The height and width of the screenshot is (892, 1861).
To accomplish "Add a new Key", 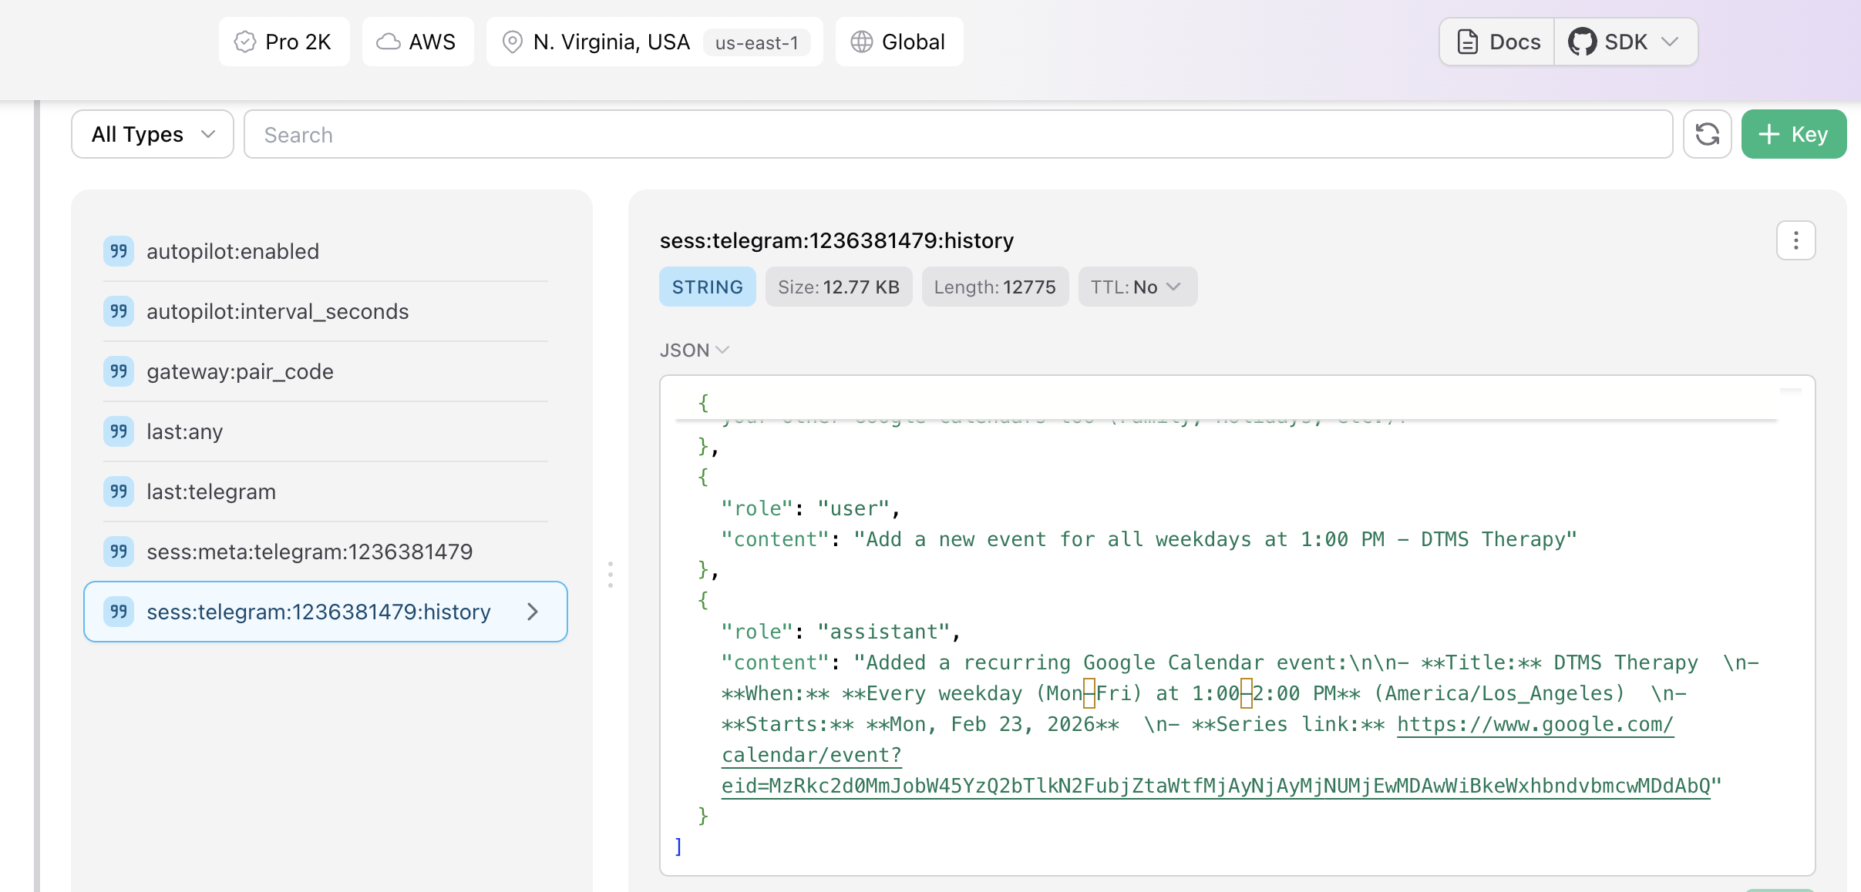I will click(1794, 134).
